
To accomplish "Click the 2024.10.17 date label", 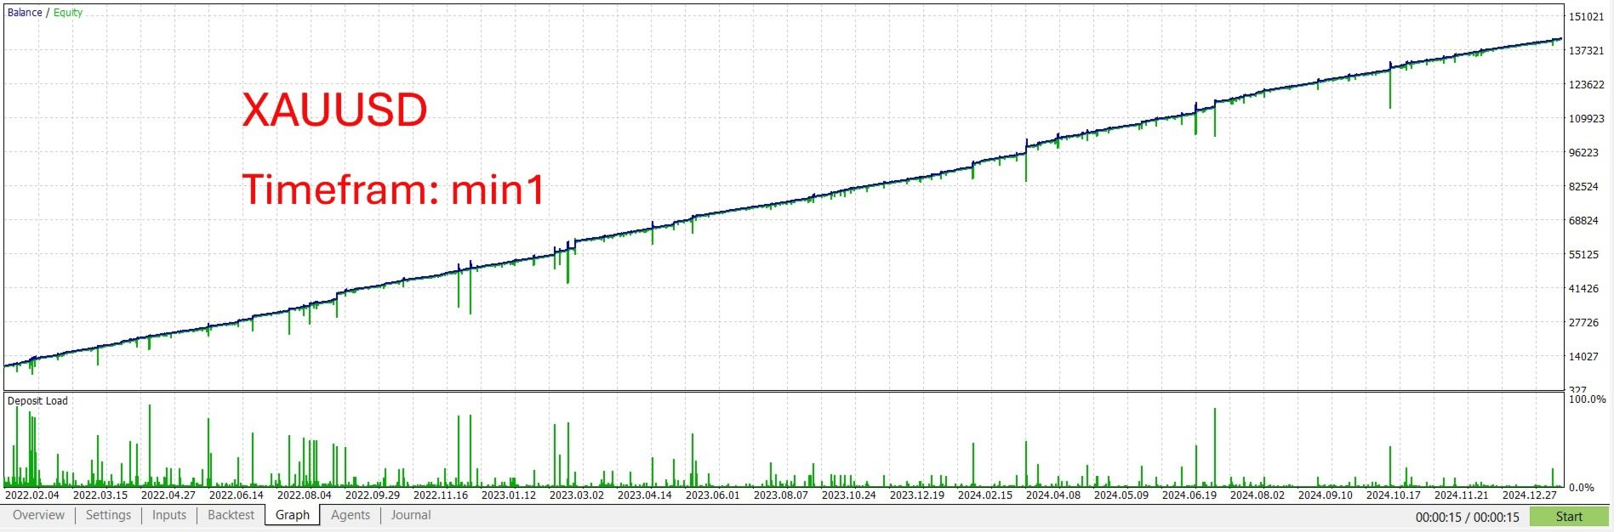I will 1394,495.
